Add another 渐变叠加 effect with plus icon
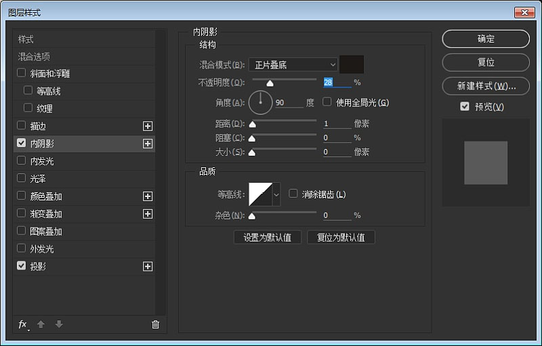This screenshot has height=346, width=542. pos(148,214)
